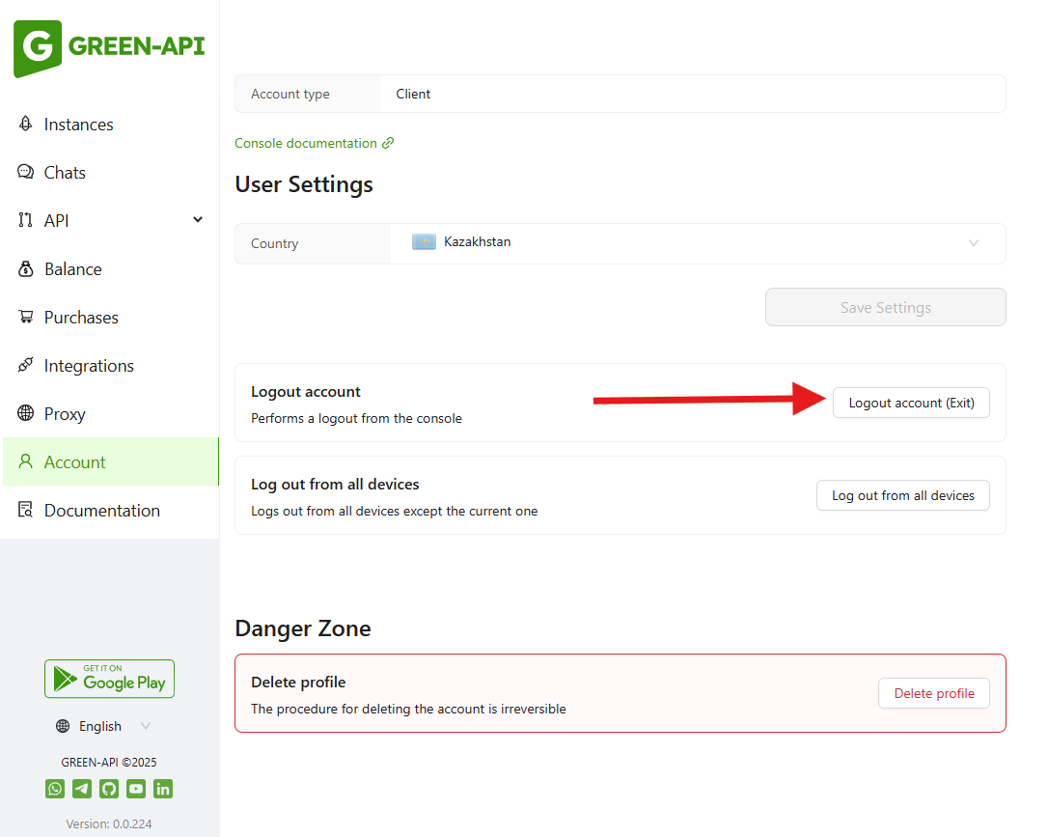Image resolution: width=1048 pixels, height=837 pixels.
Task: Open the LinkedIn icon in sidebar footer
Action: pyautogui.click(x=163, y=789)
